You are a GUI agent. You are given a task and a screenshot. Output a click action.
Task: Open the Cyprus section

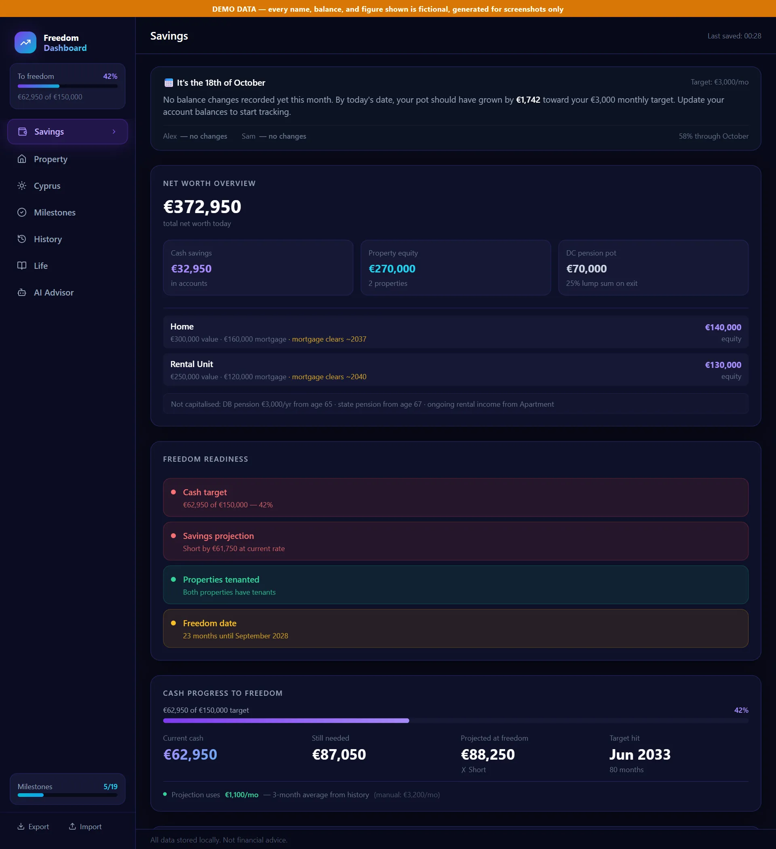67,186
